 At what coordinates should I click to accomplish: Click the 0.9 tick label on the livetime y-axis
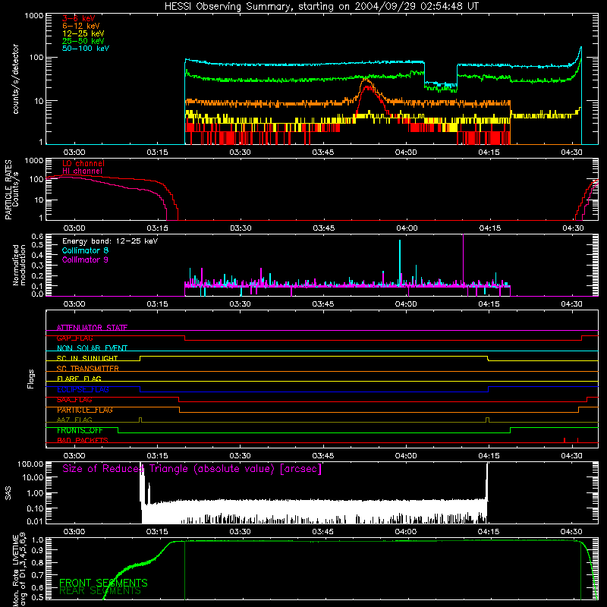[x=39, y=550]
